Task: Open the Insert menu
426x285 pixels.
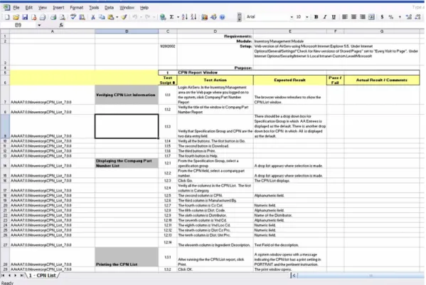Action: (58, 8)
